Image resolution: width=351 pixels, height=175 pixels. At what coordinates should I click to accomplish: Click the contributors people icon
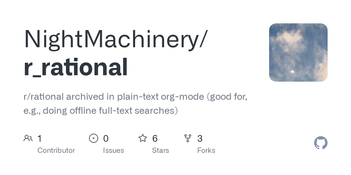(28, 138)
